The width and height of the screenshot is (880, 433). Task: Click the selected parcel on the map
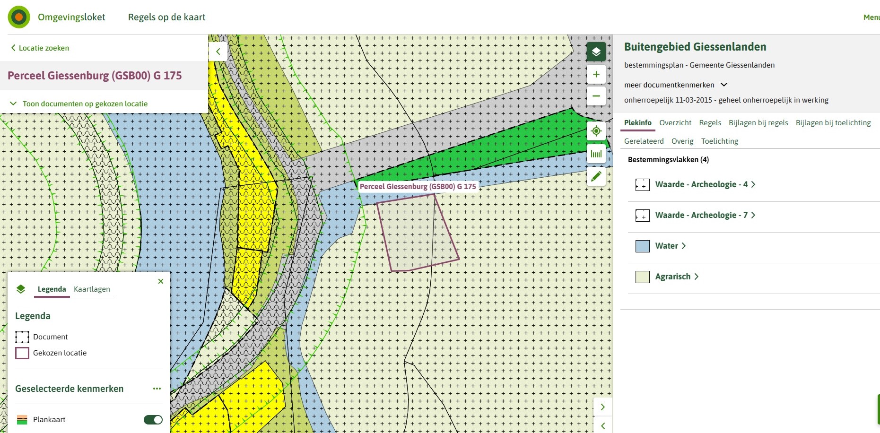point(417,233)
